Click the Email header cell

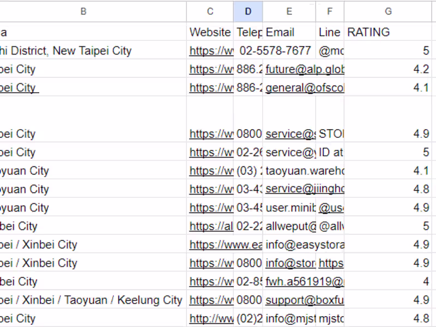(x=289, y=32)
